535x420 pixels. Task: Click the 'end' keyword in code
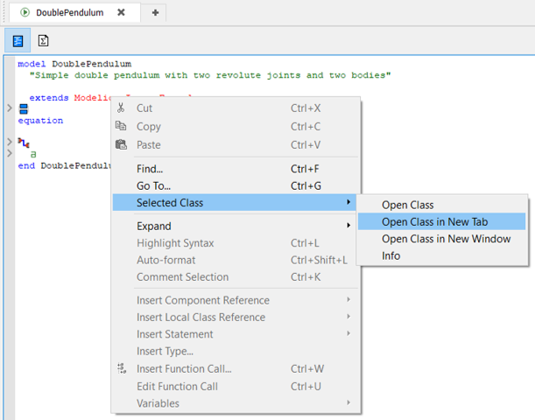click(26, 166)
